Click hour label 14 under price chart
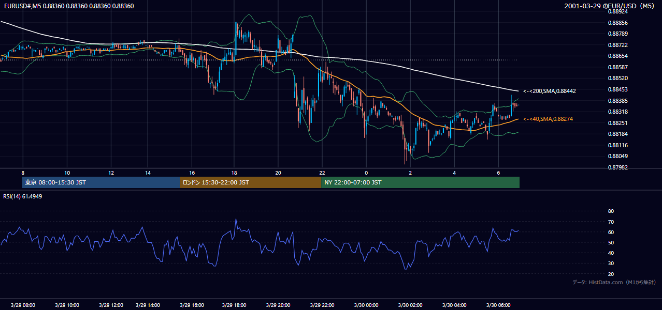662x310 pixels. [x=148, y=173]
